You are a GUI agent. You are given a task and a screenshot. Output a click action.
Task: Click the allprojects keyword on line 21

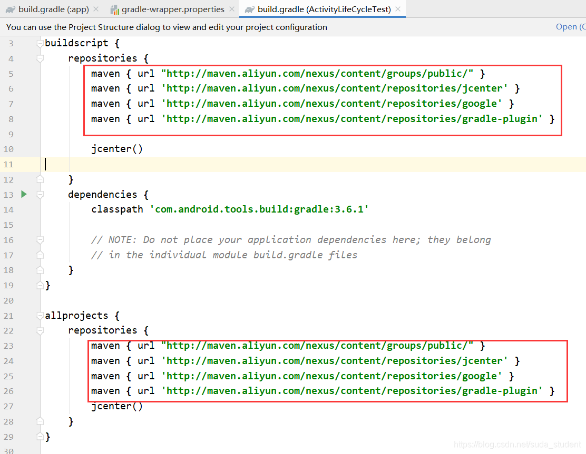click(76, 316)
